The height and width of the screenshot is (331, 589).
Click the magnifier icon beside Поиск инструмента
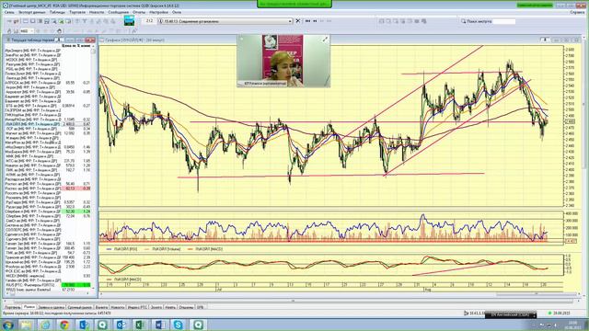tap(463, 21)
